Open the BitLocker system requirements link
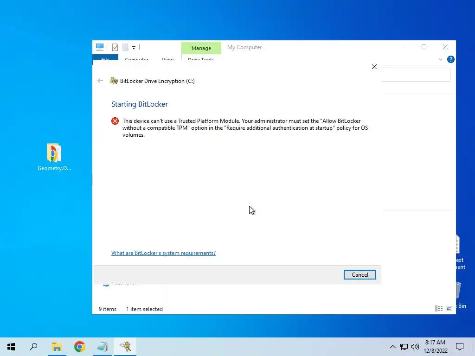The image size is (475, 356). [x=163, y=253]
